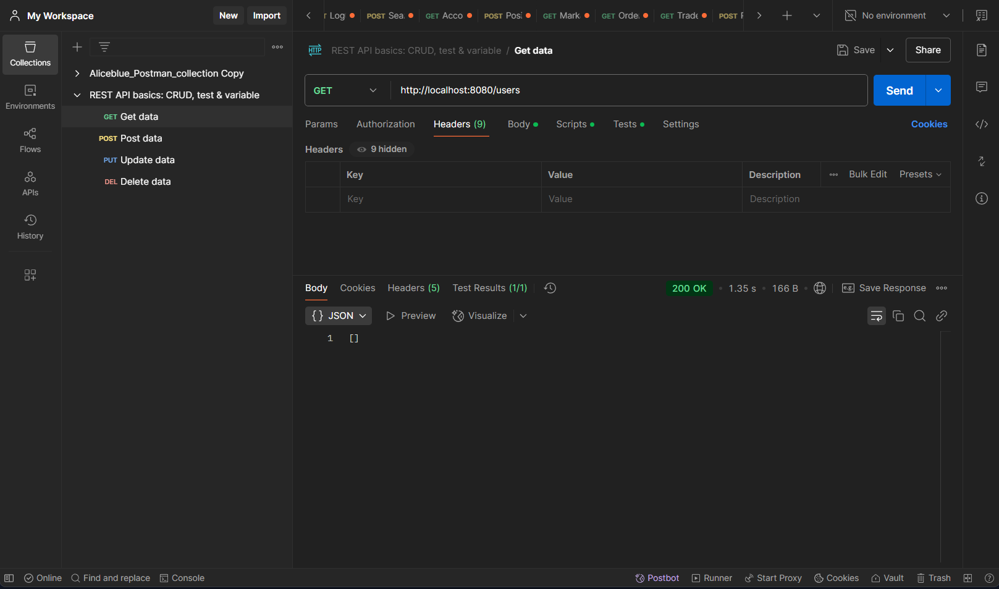999x589 pixels.
Task: Open the response Headers (5) tab
Action: tap(413, 288)
